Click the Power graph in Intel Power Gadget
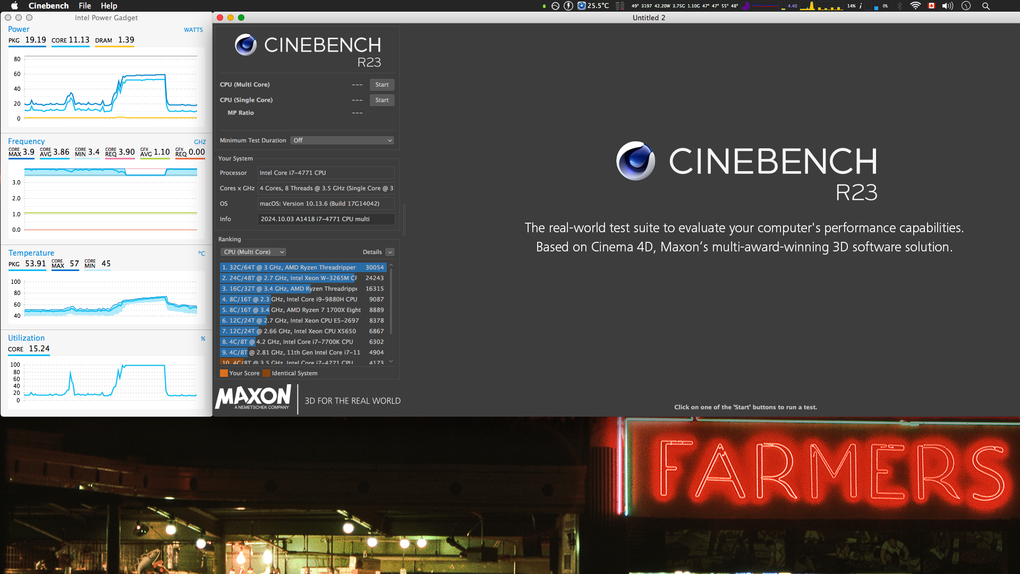This screenshot has height=574, width=1020. tap(106, 88)
